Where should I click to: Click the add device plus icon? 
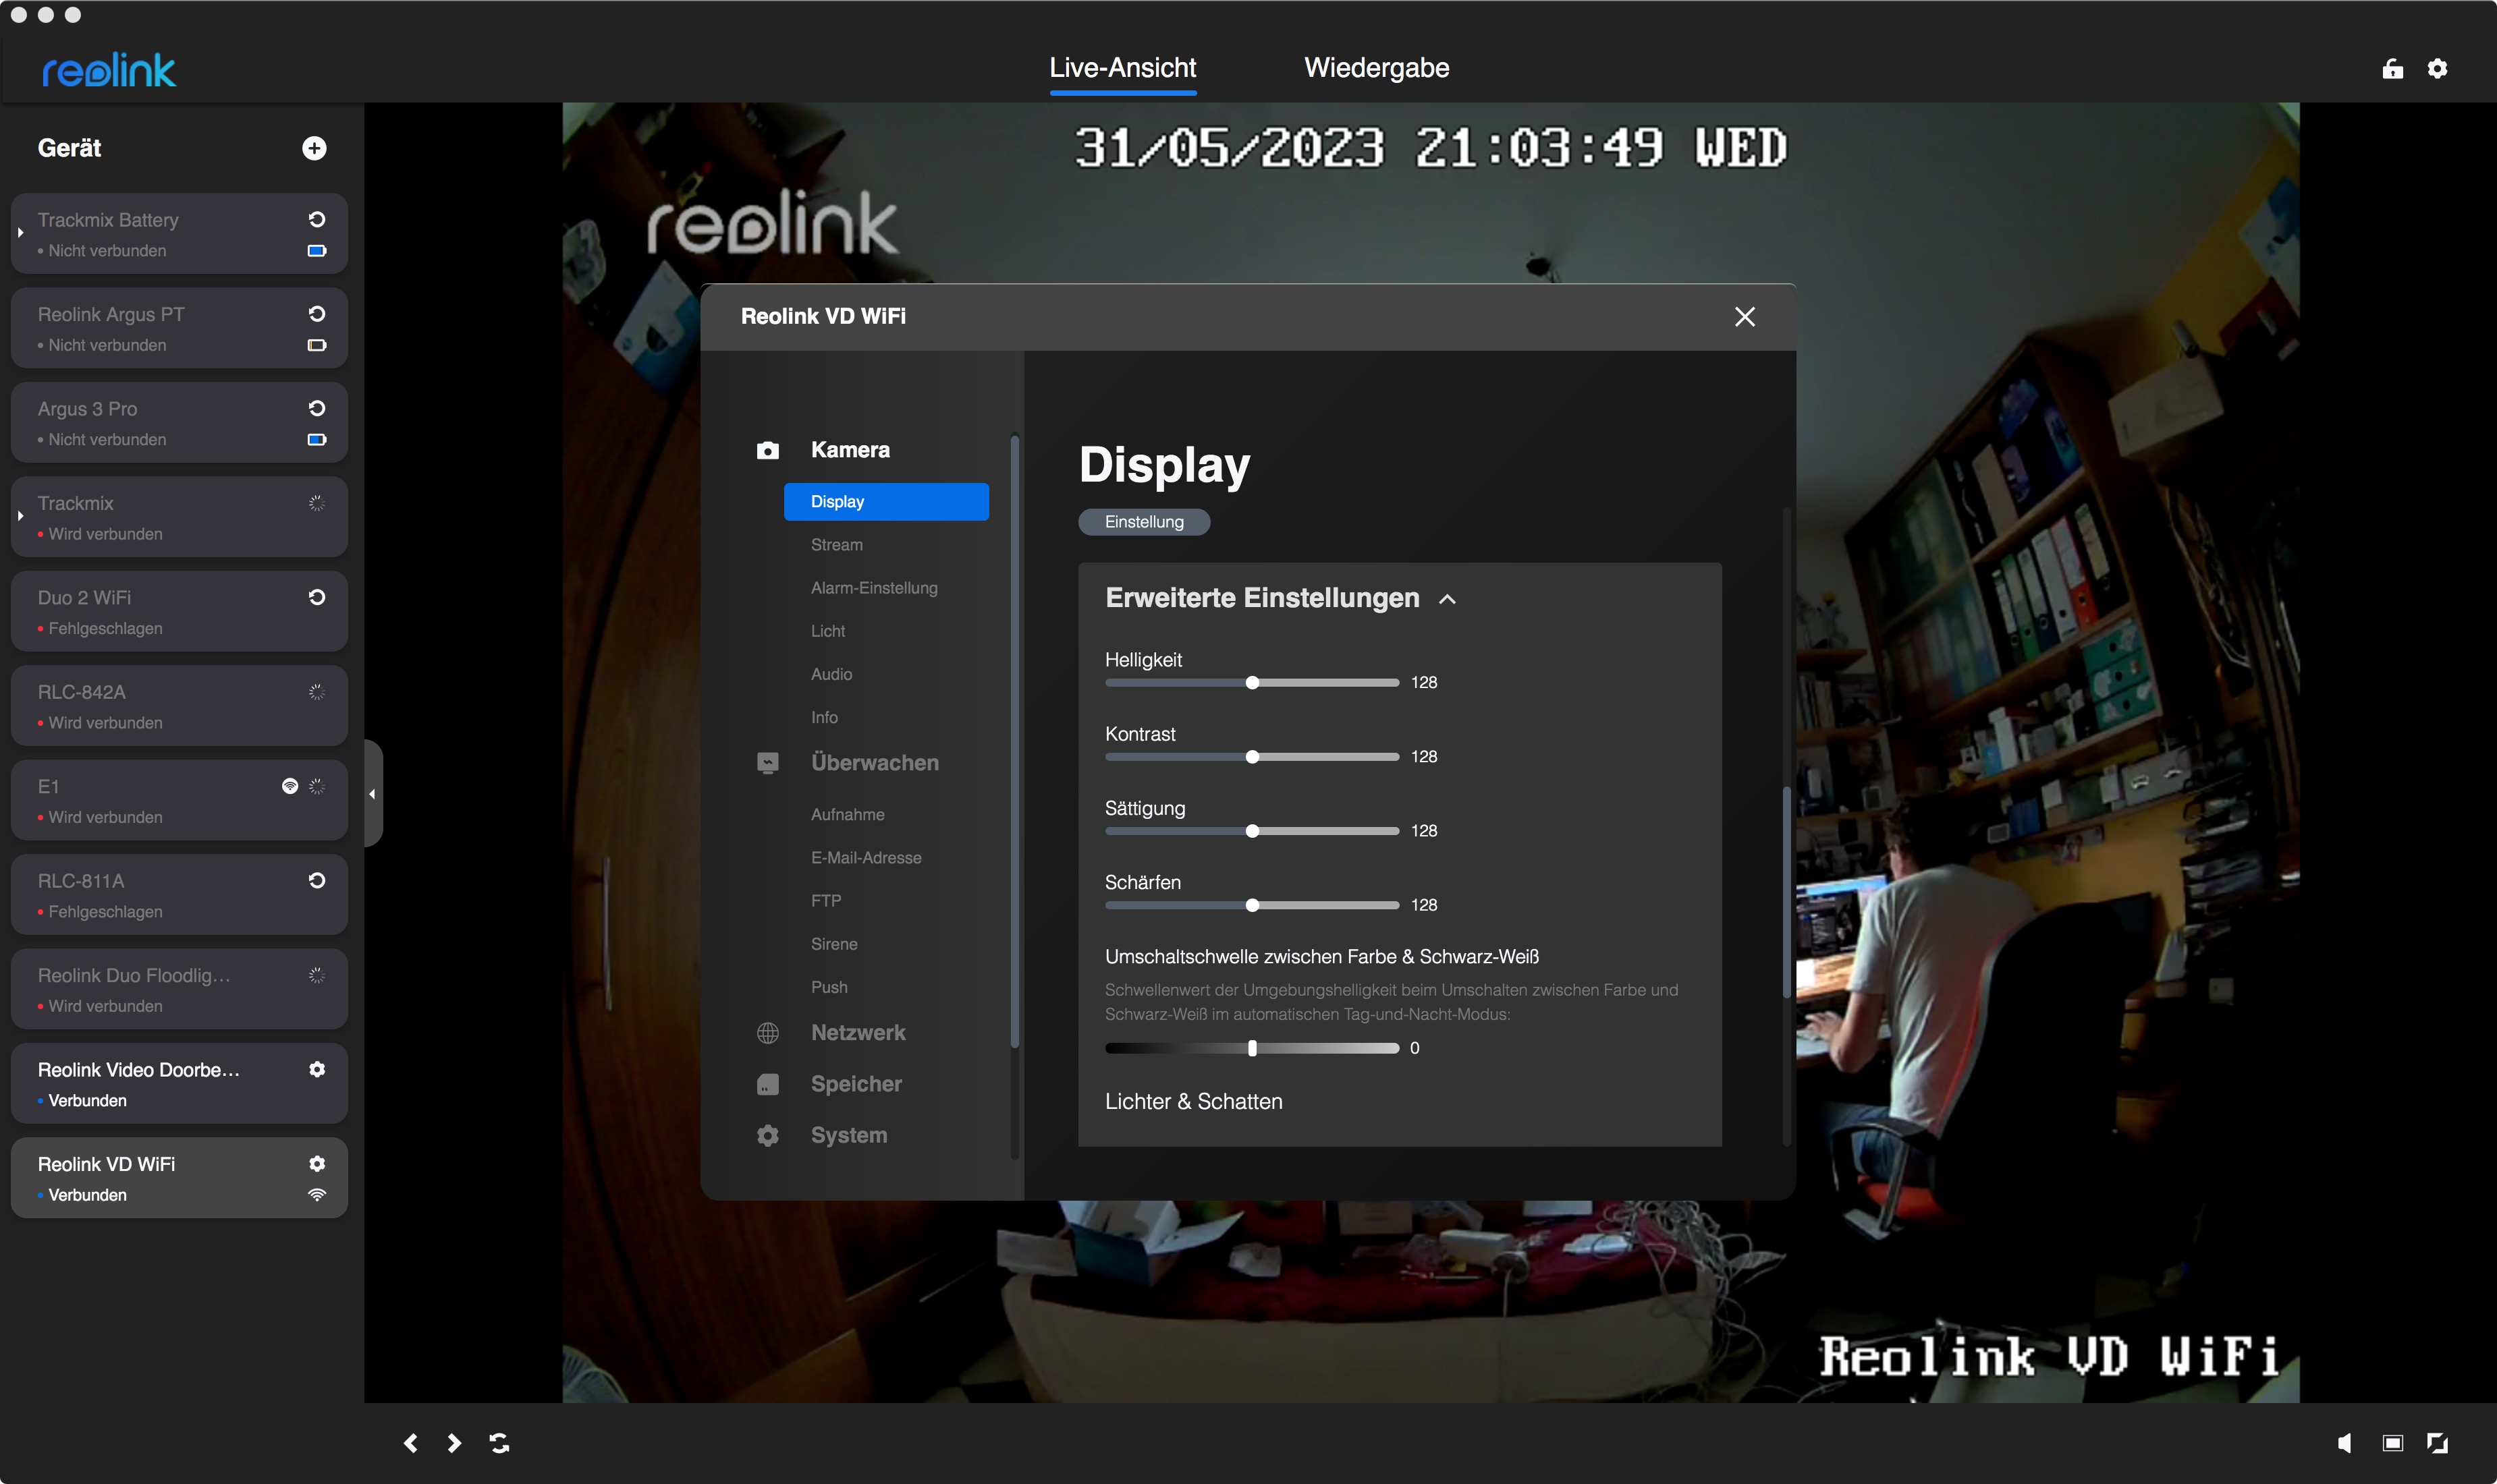314,148
